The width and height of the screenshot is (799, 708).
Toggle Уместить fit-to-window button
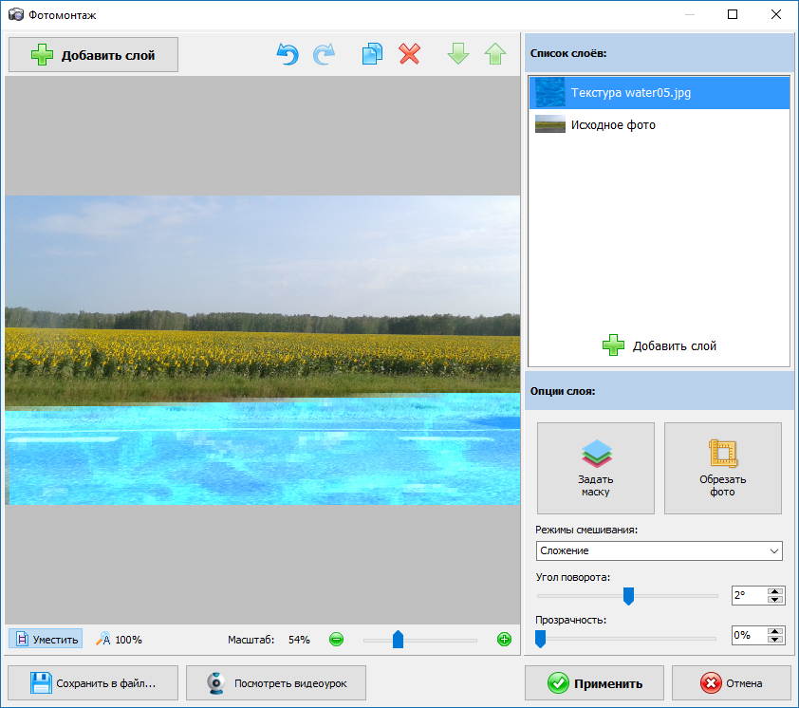[46, 639]
